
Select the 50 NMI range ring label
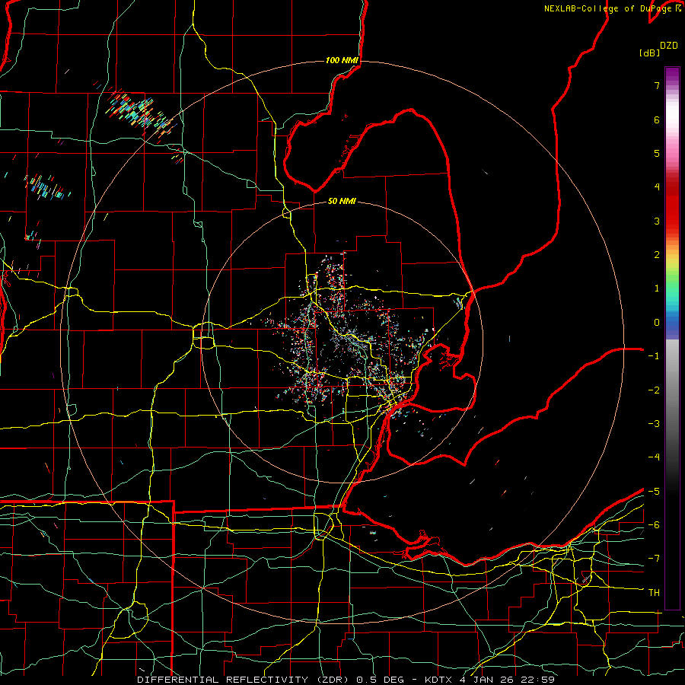pyautogui.click(x=342, y=201)
